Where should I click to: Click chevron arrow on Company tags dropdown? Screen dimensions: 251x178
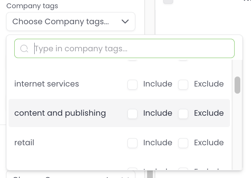point(125,22)
